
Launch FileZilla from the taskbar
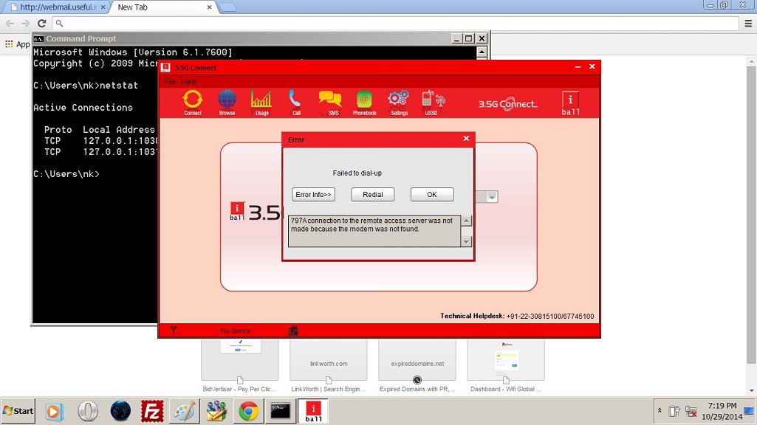tap(152, 411)
